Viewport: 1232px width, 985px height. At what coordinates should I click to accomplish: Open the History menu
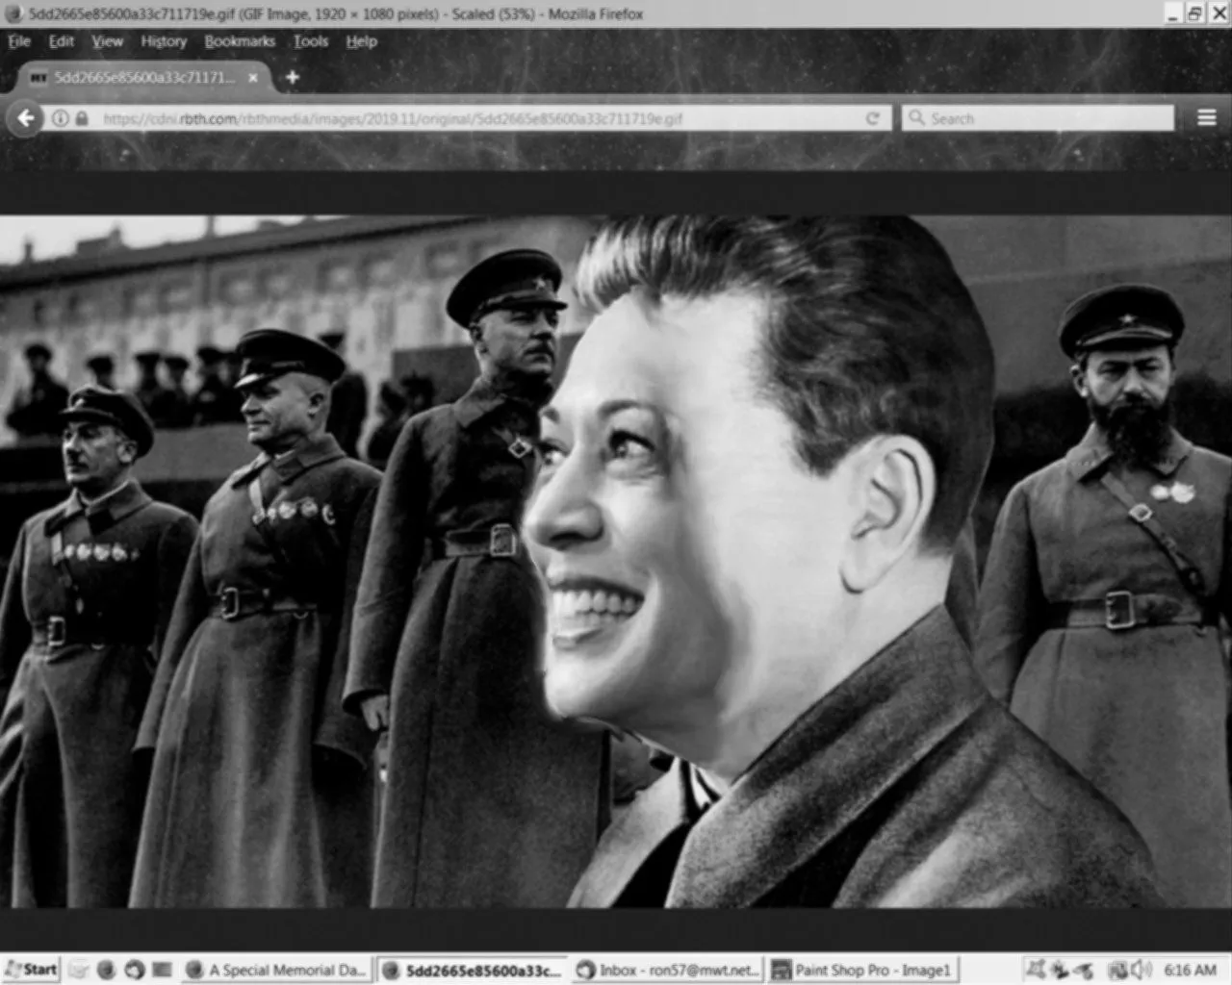(164, 41)
